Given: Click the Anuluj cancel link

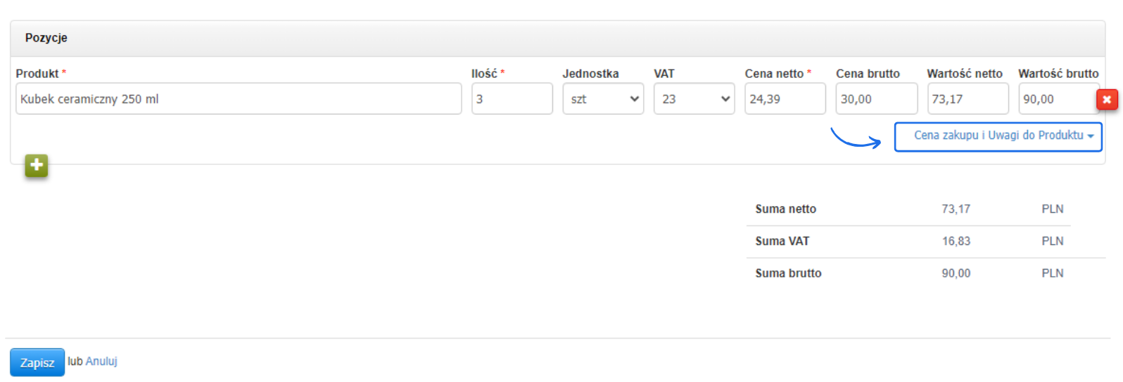Looking at the screenshot, I should click(x=101, y=361).
